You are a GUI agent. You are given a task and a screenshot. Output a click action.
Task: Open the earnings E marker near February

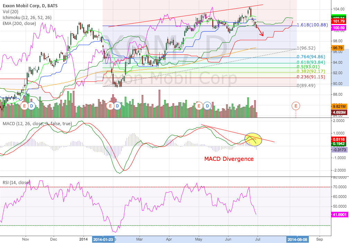[x=110, y=106]
